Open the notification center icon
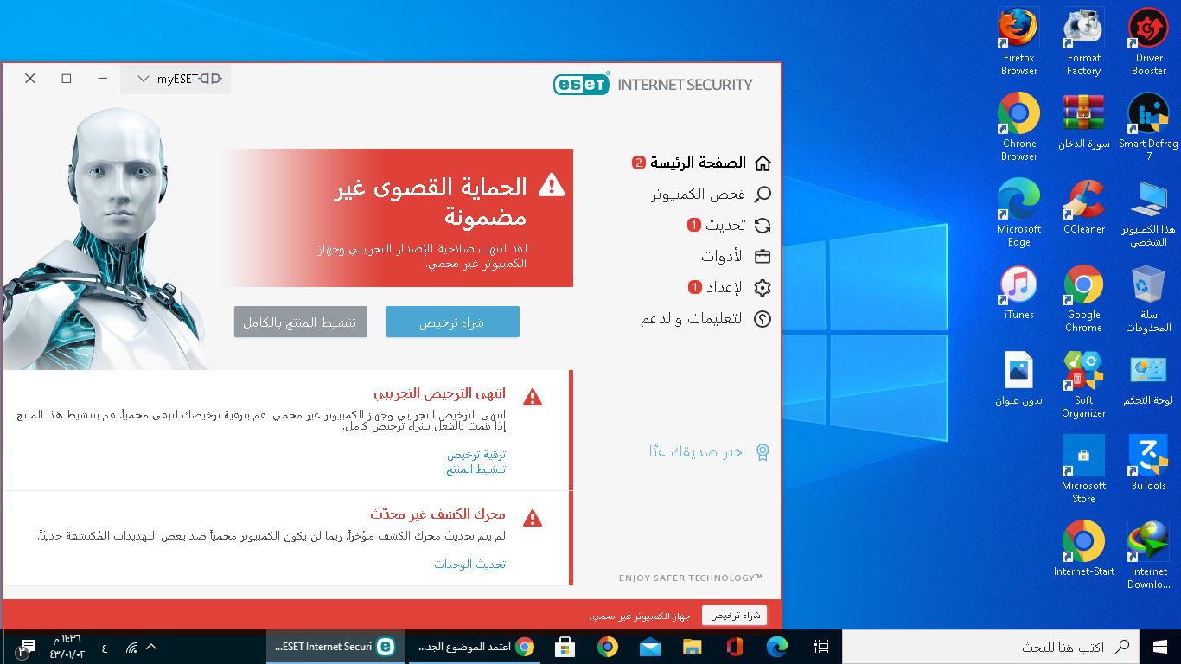Image resolution: width=1181 pixels, height=664 pixels. point(26,647)
